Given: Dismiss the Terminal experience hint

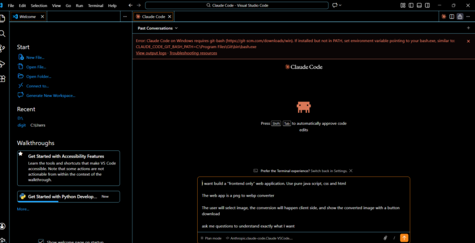Looking at the screenshot, I should pos(351,171).
